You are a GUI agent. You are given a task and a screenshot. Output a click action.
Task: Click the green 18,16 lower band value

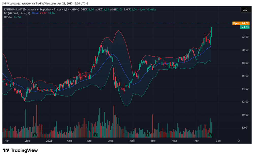point(51,13)
